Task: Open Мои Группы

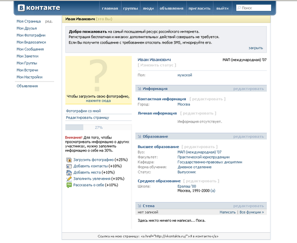Action: pyautogui.click(x=27, y=63)
